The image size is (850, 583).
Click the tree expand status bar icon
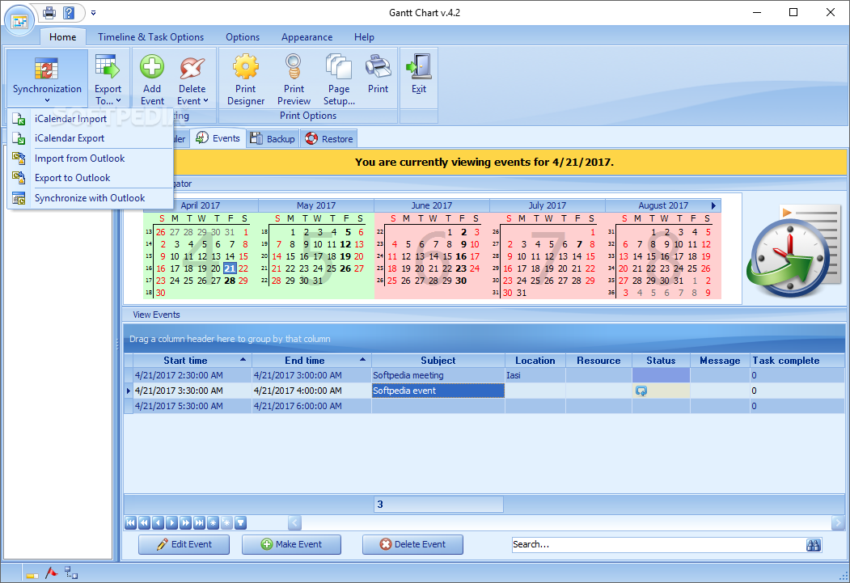coord(71,572)
